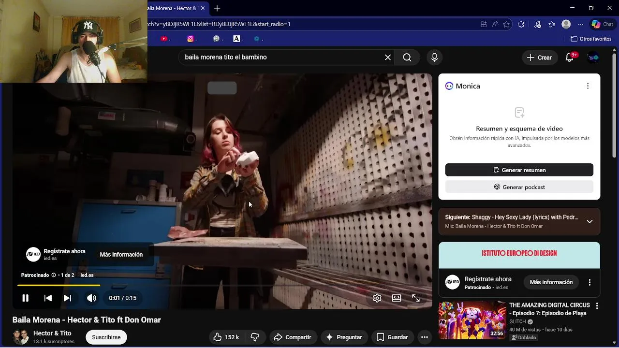The width and height of the screenshot is (619, 348).
Task: Open the globe-icon bookmark in favorites bar
Action: point(216,39)
